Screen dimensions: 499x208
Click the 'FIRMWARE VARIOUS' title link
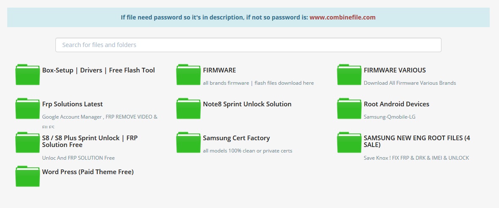(394, 70)
